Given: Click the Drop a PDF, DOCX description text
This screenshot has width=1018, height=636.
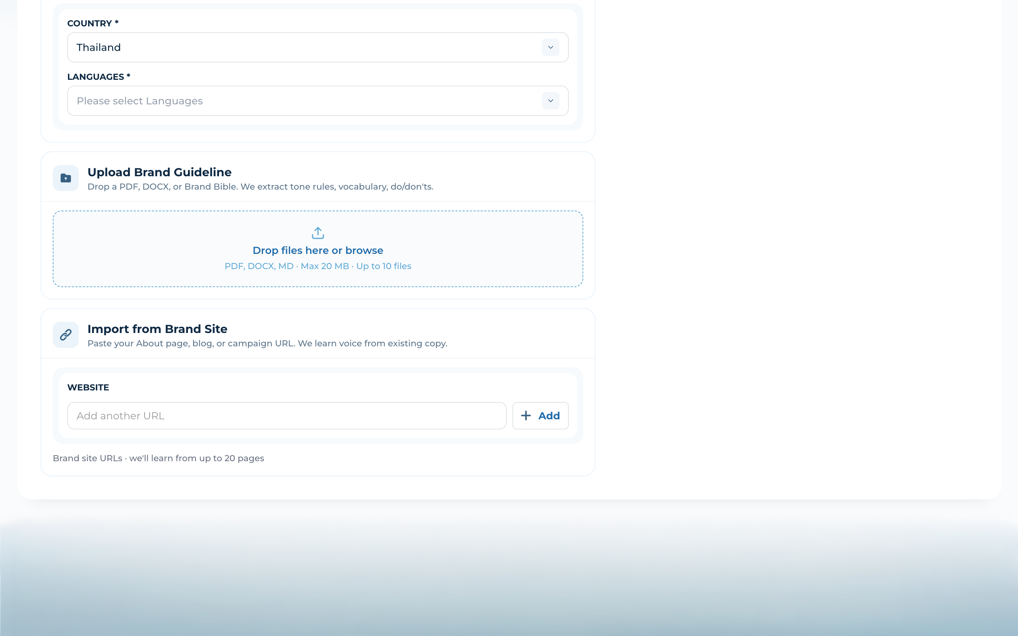Looking at the screenshot, I should pyautogui.click(x=261, y=187).
